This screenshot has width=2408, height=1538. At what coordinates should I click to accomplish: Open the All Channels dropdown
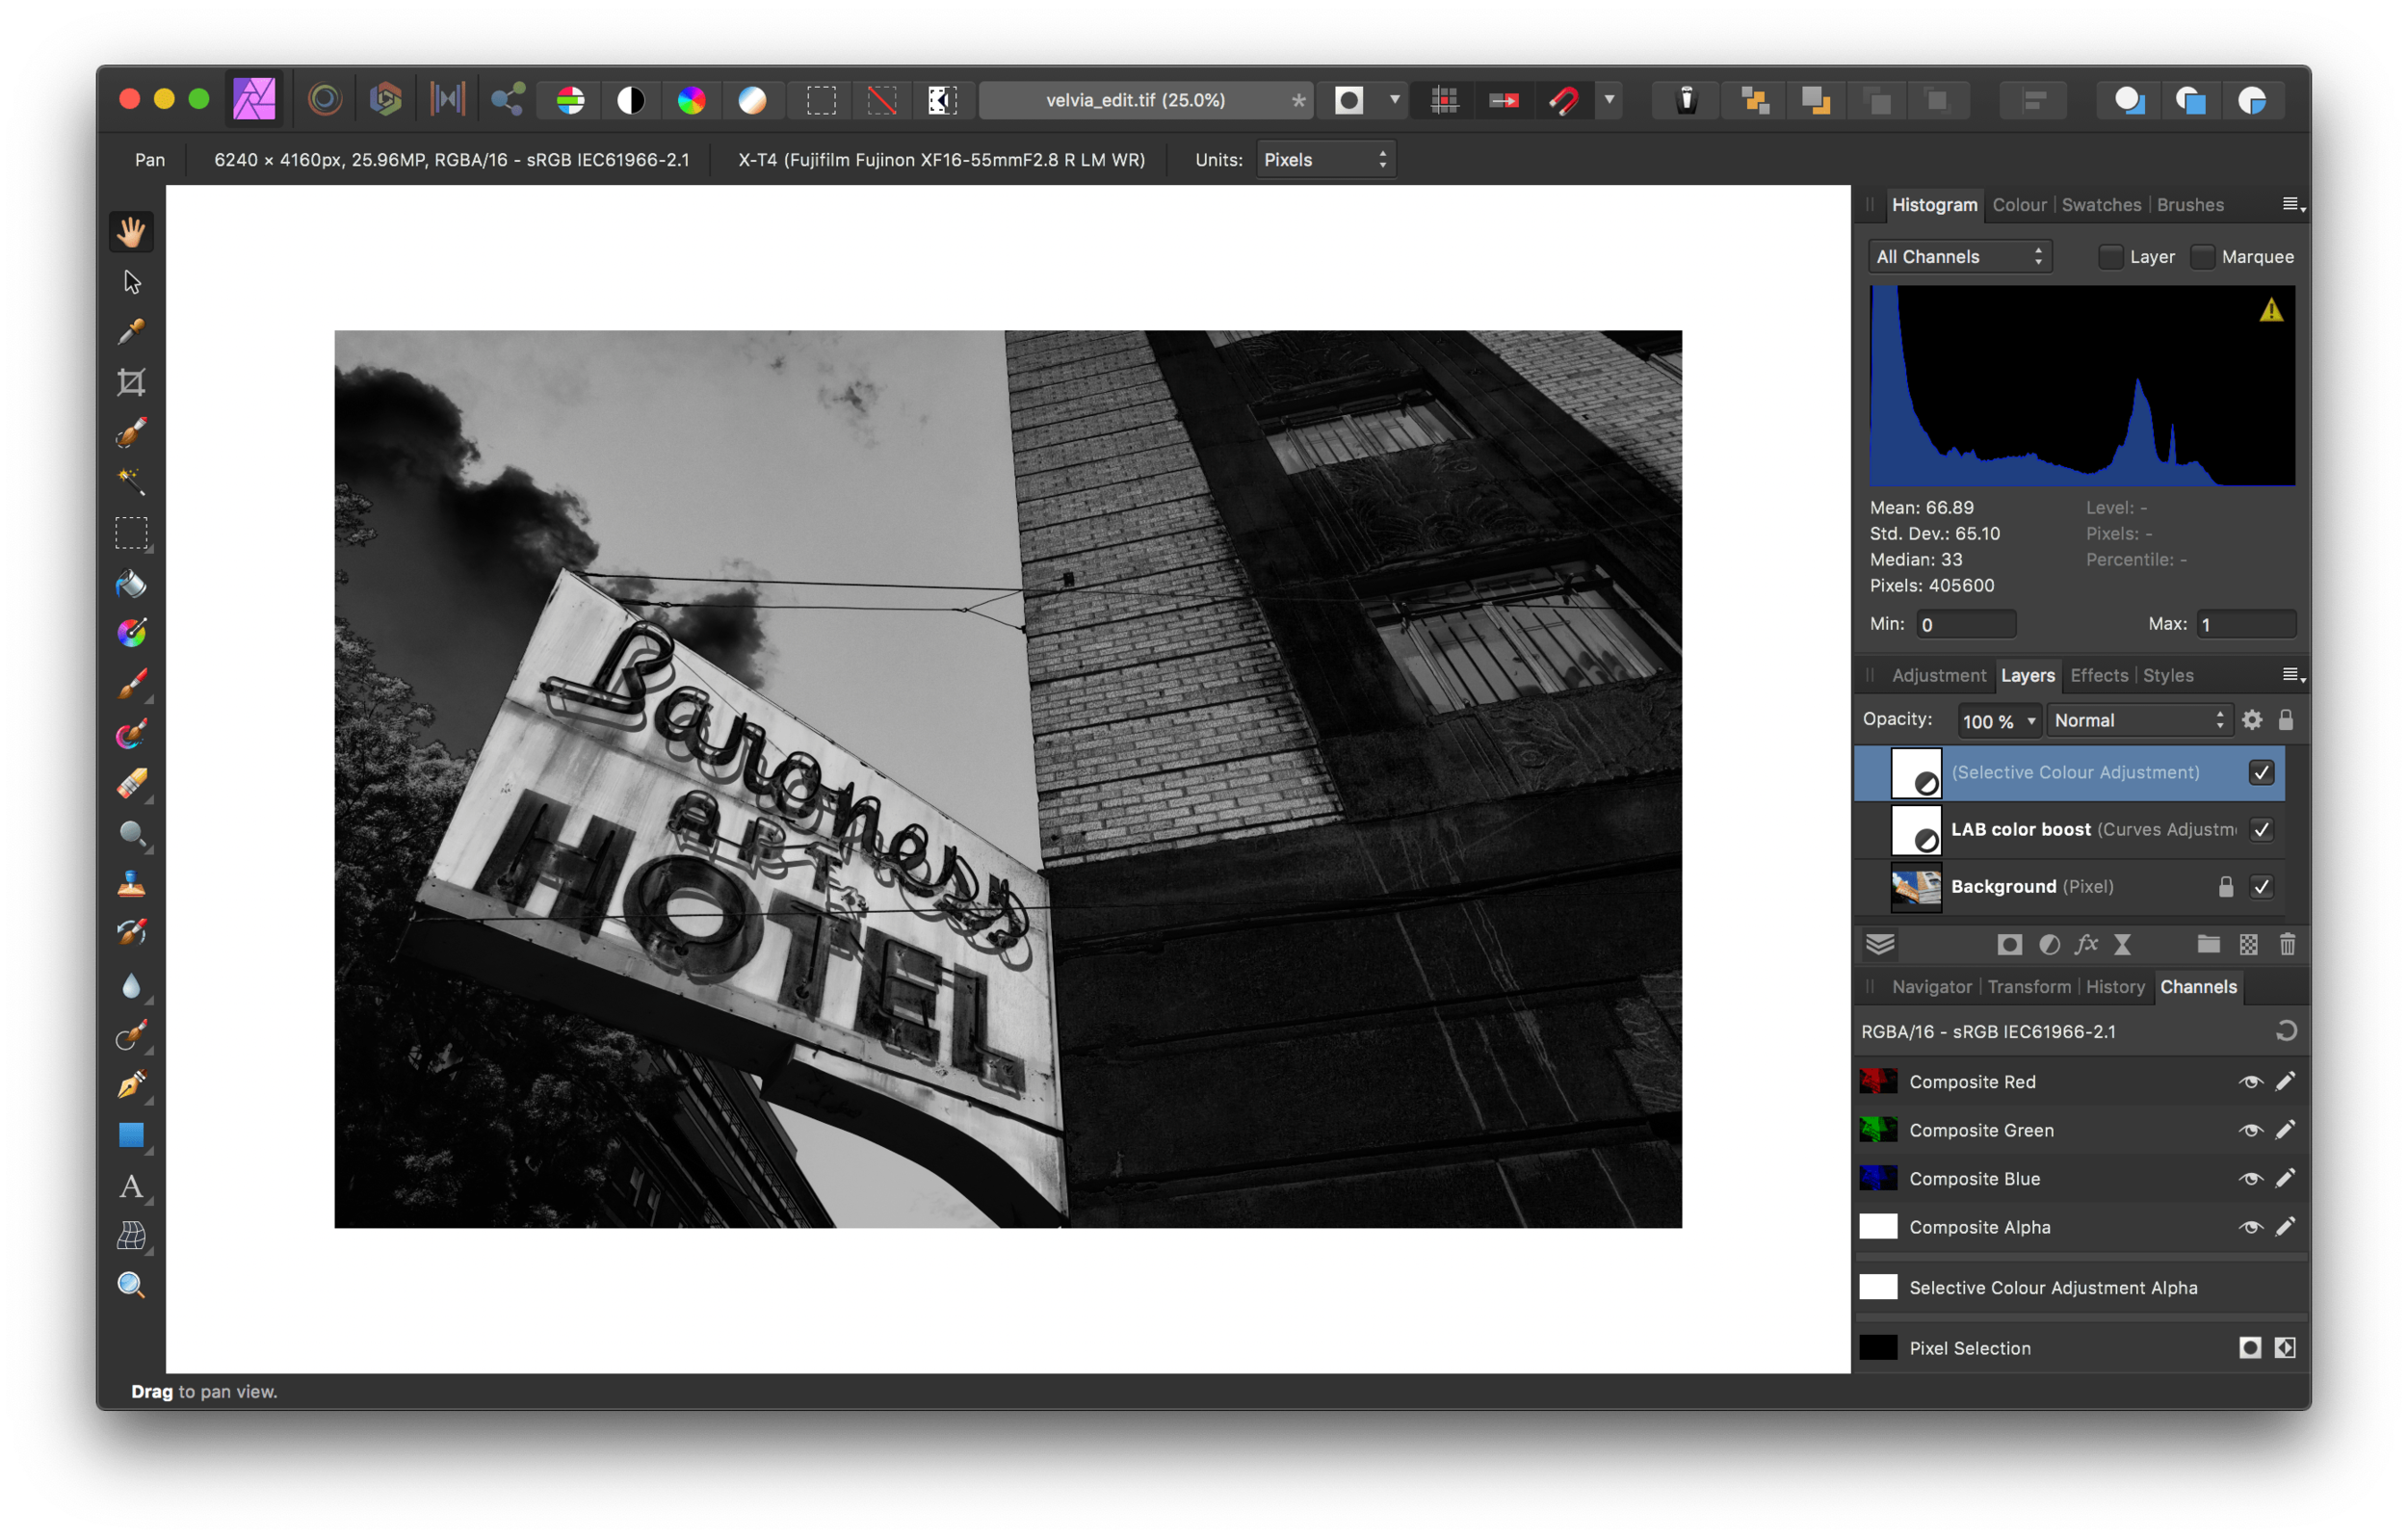coord(1959,257)
